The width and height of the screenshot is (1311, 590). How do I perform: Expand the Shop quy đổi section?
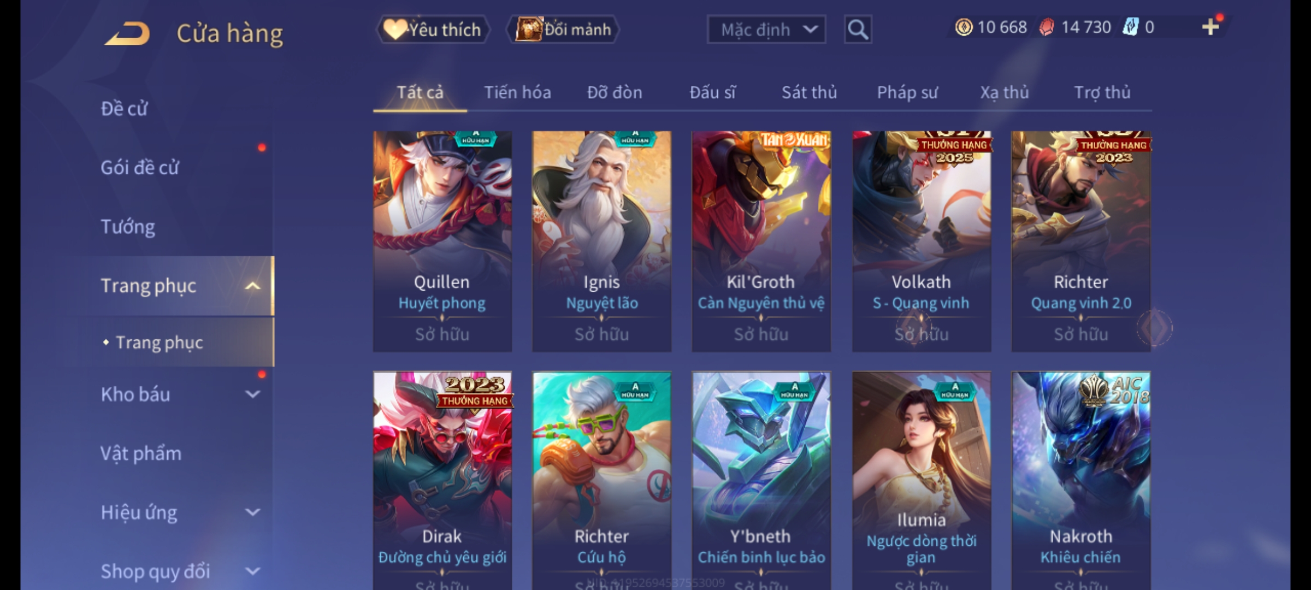tap(252, 571)
